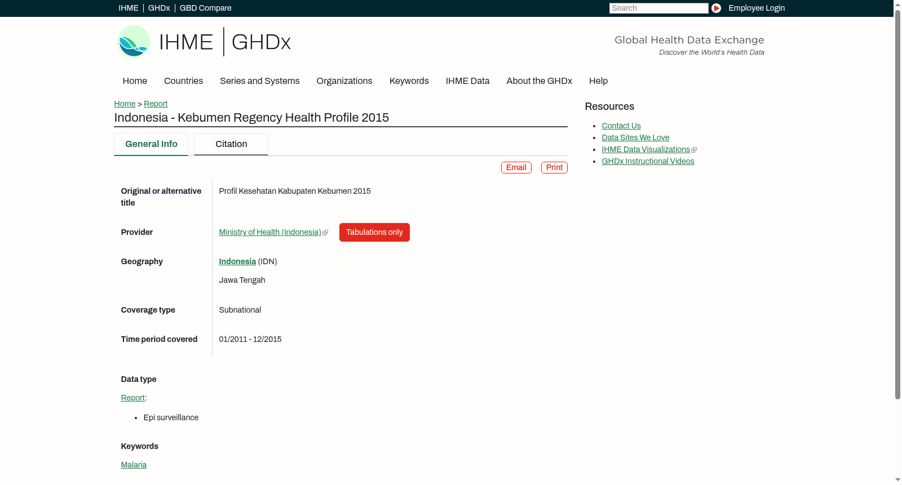Open the Malaria keyword link
The image size is (902, 485).
pos(134,465)
